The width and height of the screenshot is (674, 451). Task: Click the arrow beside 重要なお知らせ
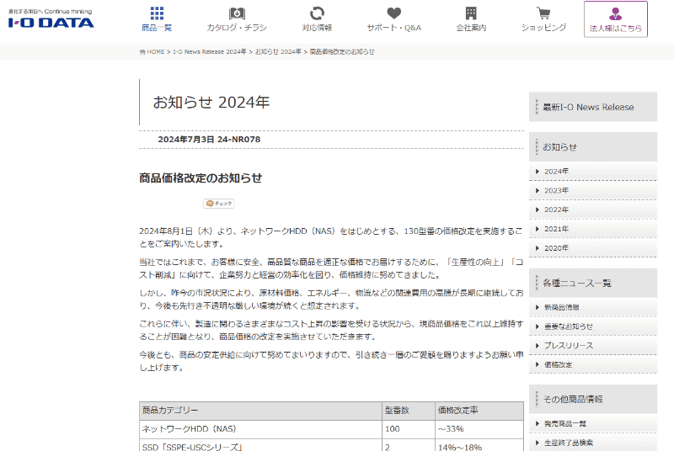[x=538, y=326]
